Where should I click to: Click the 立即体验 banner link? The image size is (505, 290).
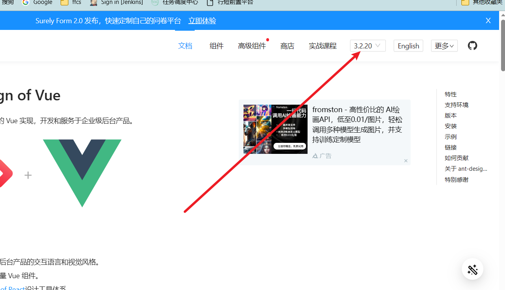[x=202, y=20]
